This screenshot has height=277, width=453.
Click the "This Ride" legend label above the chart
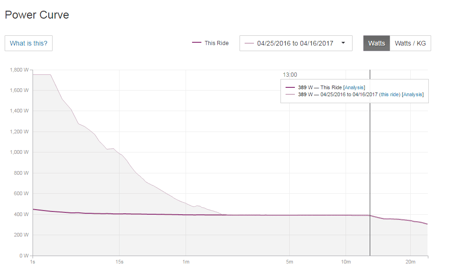coord(216,43)
